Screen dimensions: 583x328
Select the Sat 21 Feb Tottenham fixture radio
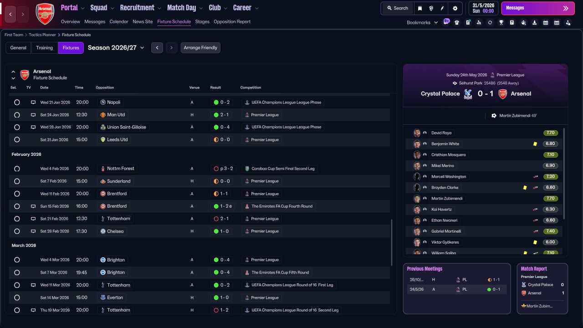(17, 219)
